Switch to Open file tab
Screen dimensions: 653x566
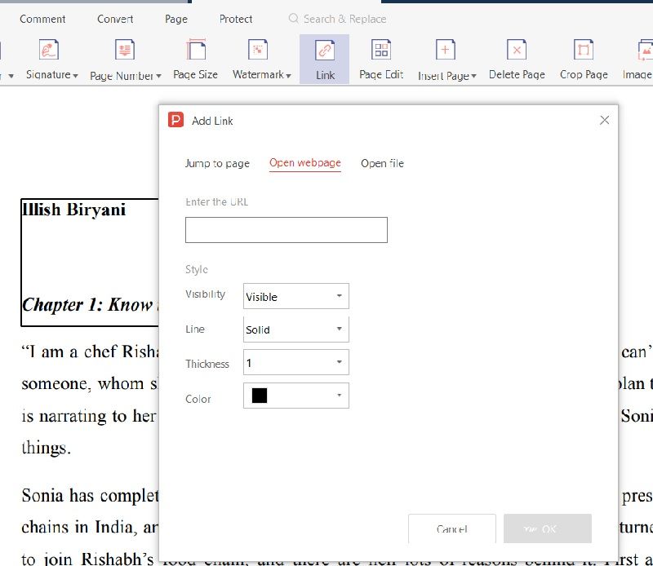coord(382,163)
